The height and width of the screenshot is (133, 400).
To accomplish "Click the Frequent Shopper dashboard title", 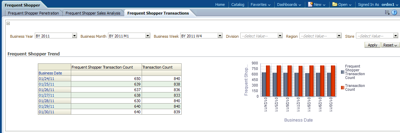I will coord(23,5).
